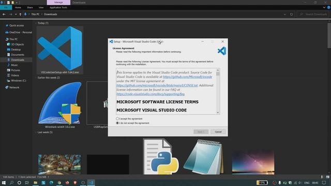The image size is (331, 186).
Task: Expand the address bar history dropdown
Action: [x=285, y=14]
